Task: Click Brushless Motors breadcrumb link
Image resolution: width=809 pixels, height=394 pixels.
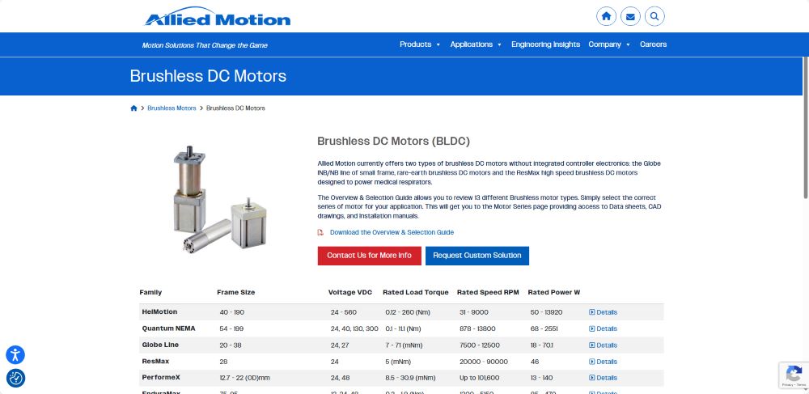Action: 172,108
